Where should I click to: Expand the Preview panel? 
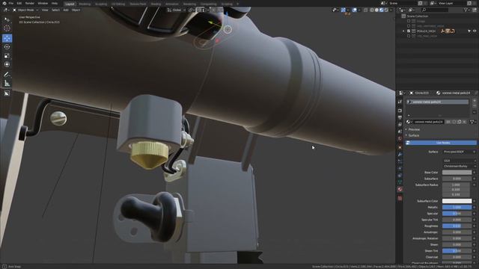pos(414,129)
